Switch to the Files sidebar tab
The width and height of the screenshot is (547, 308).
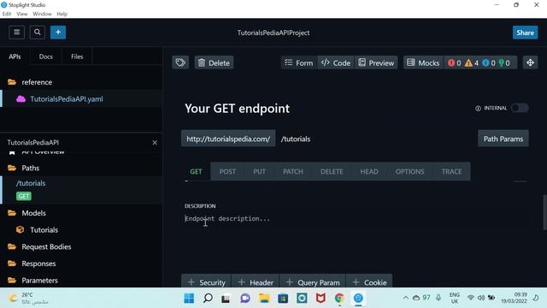point(77,56)
